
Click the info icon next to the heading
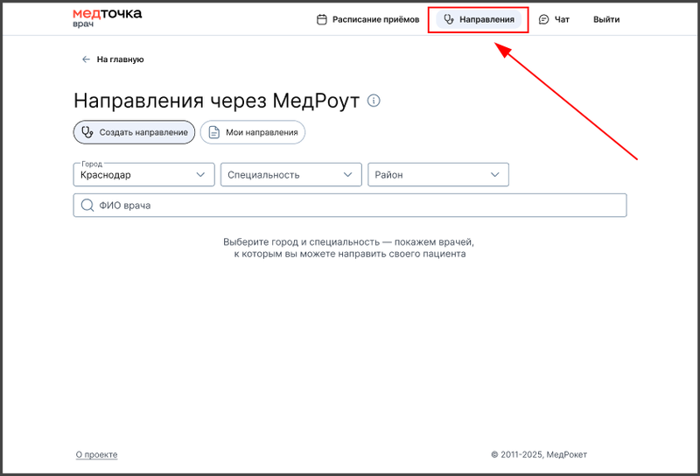coord(374,101)
